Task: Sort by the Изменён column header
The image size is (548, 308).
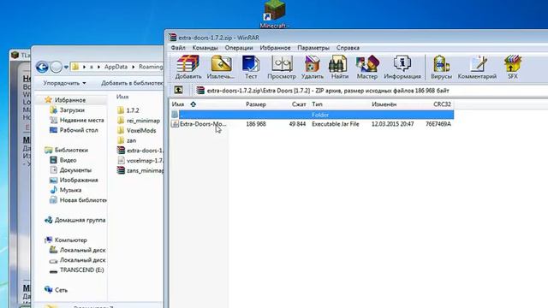Action: click(x=384, y=104)
